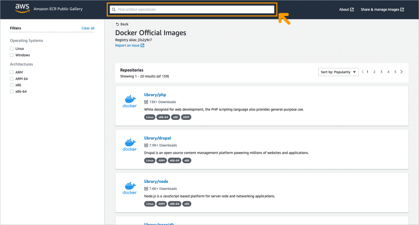The width and height of the screenshot is (419, 225).
Task: Go to the next results page arrow
Action: pyautogui.click(x=401, y=72)
